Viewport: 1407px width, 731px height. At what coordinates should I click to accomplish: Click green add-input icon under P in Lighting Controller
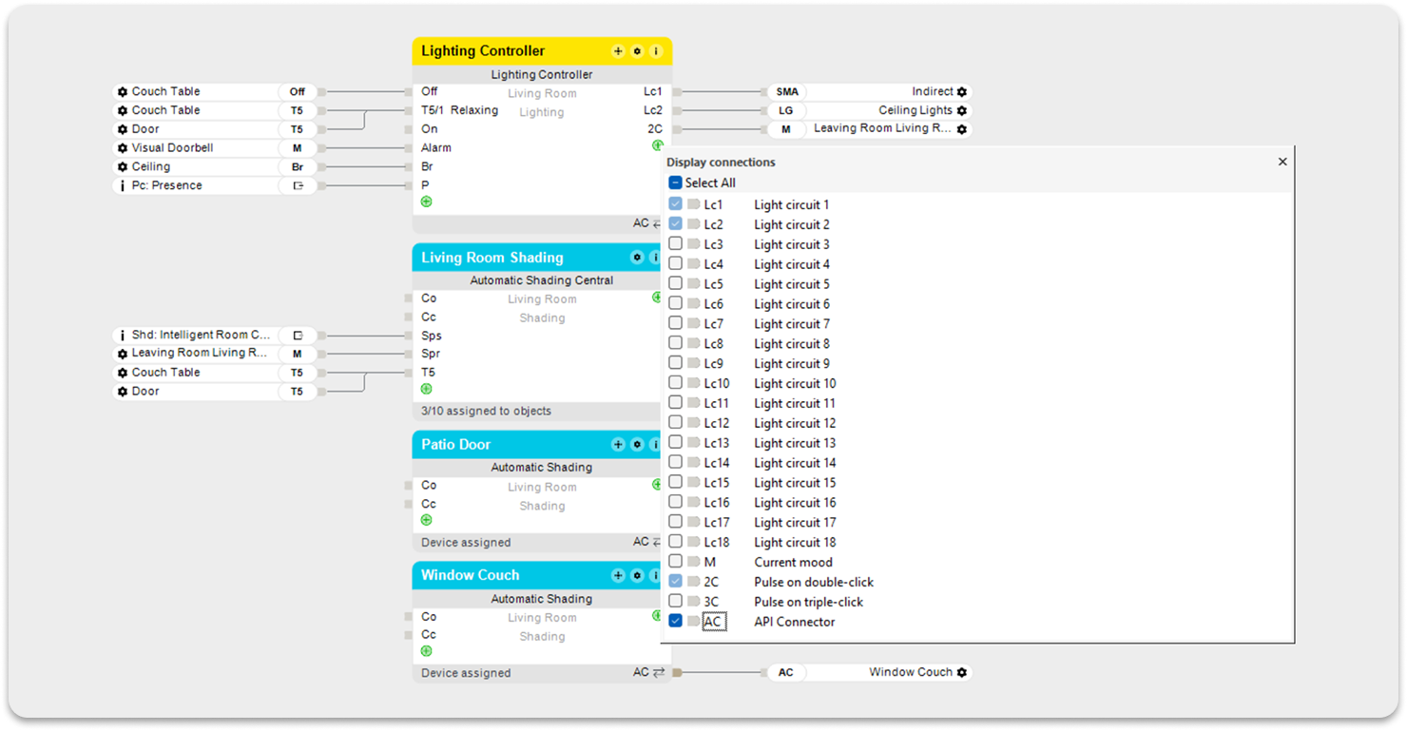[x=426, y=202]
